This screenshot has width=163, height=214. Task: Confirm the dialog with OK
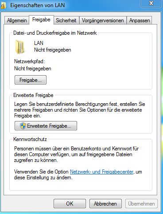point(70,204)
